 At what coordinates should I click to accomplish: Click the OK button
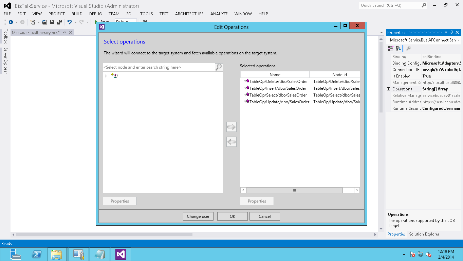pos(233,216)
